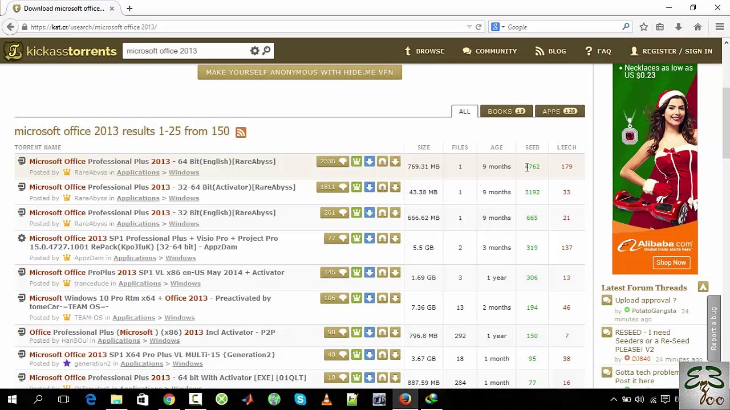730x410 pixels.
Task: Open Microsoft Edge from taskbar
Action: point(91,399)
